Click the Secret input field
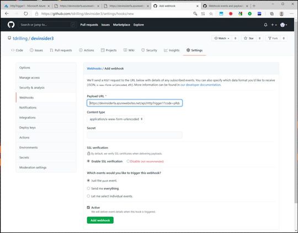Screen dimensions: 298x233 [x=135, y=135]
